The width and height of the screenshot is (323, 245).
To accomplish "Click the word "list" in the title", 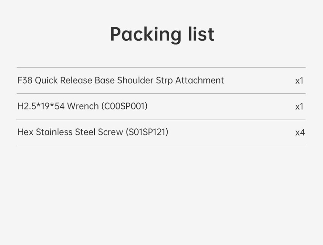I will [201, 34].
